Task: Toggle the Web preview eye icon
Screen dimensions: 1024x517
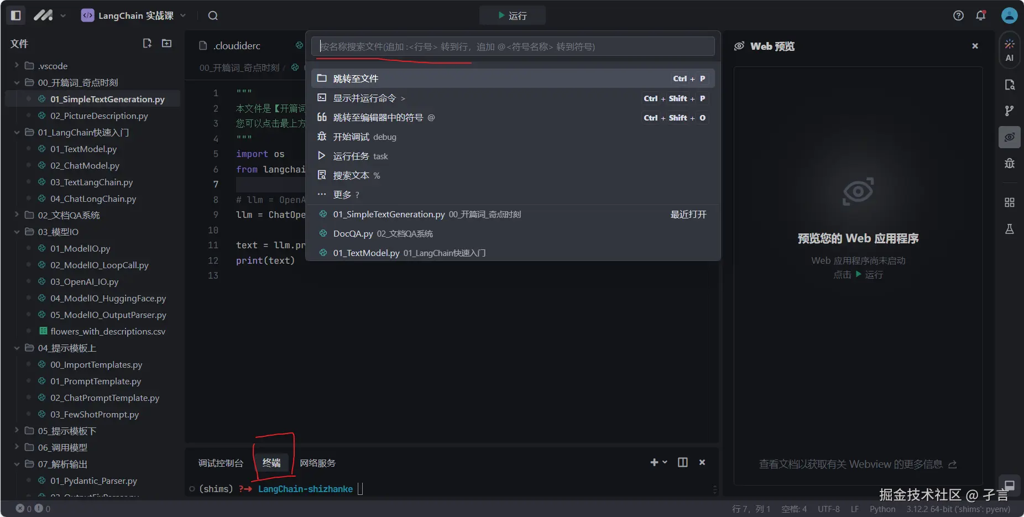Action: click(1010, 137)
